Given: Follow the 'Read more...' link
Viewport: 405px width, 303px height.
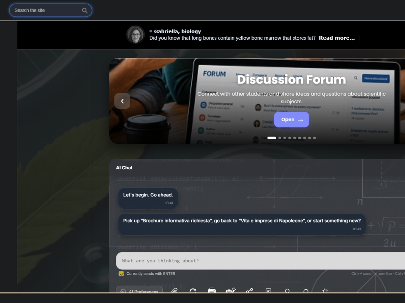Looking at the screenshot, I should click(x=337, y=38).
